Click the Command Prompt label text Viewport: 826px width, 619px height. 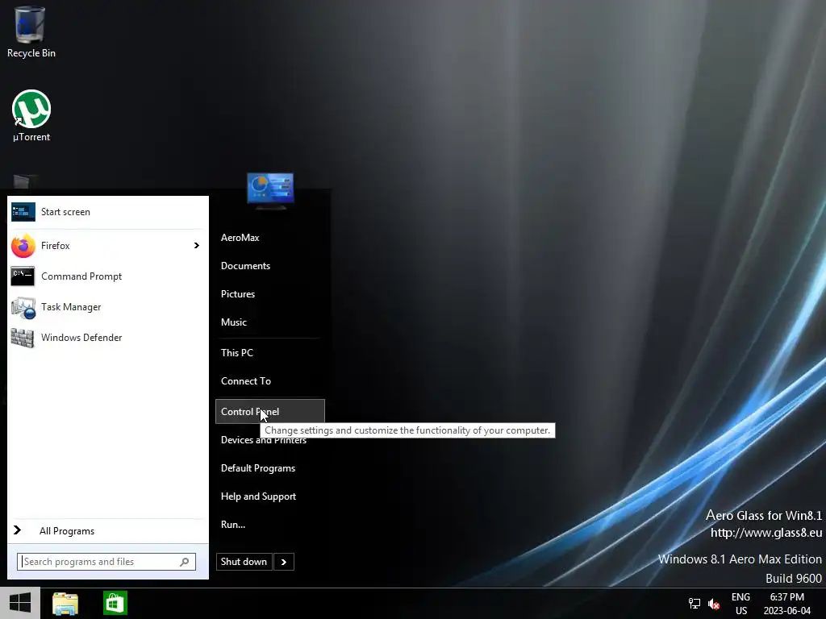pos(81,276)
